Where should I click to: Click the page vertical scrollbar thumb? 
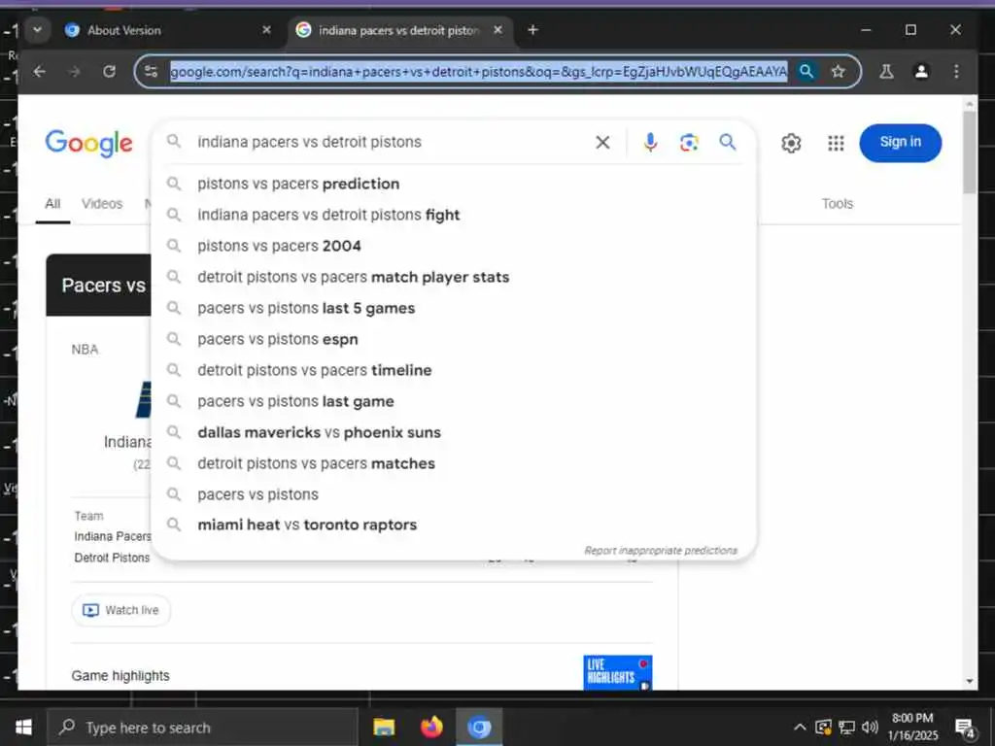pyautogui.click(x=969, y=153)
